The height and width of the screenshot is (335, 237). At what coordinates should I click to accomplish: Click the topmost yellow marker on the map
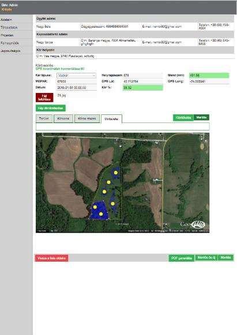click(116, 173)
